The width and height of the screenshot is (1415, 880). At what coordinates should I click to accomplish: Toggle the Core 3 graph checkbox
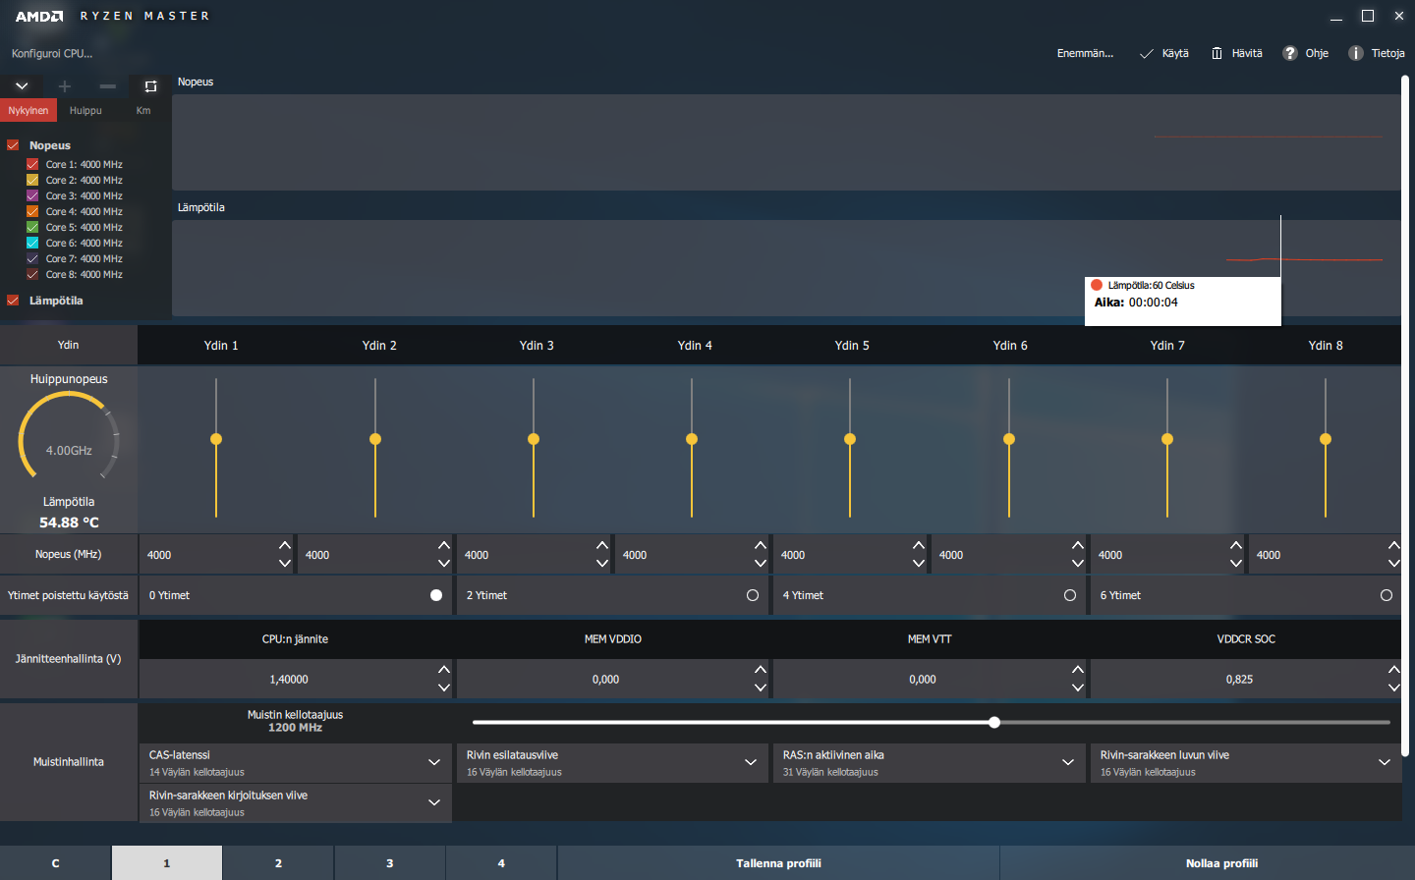click(x=32, y=196)
